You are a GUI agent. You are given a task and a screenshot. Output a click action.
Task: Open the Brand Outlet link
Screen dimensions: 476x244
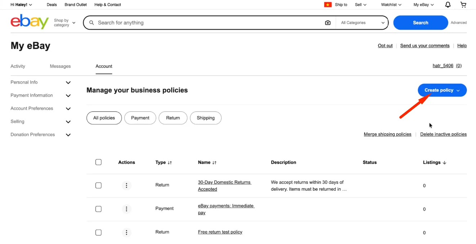(x=76, y=5)
